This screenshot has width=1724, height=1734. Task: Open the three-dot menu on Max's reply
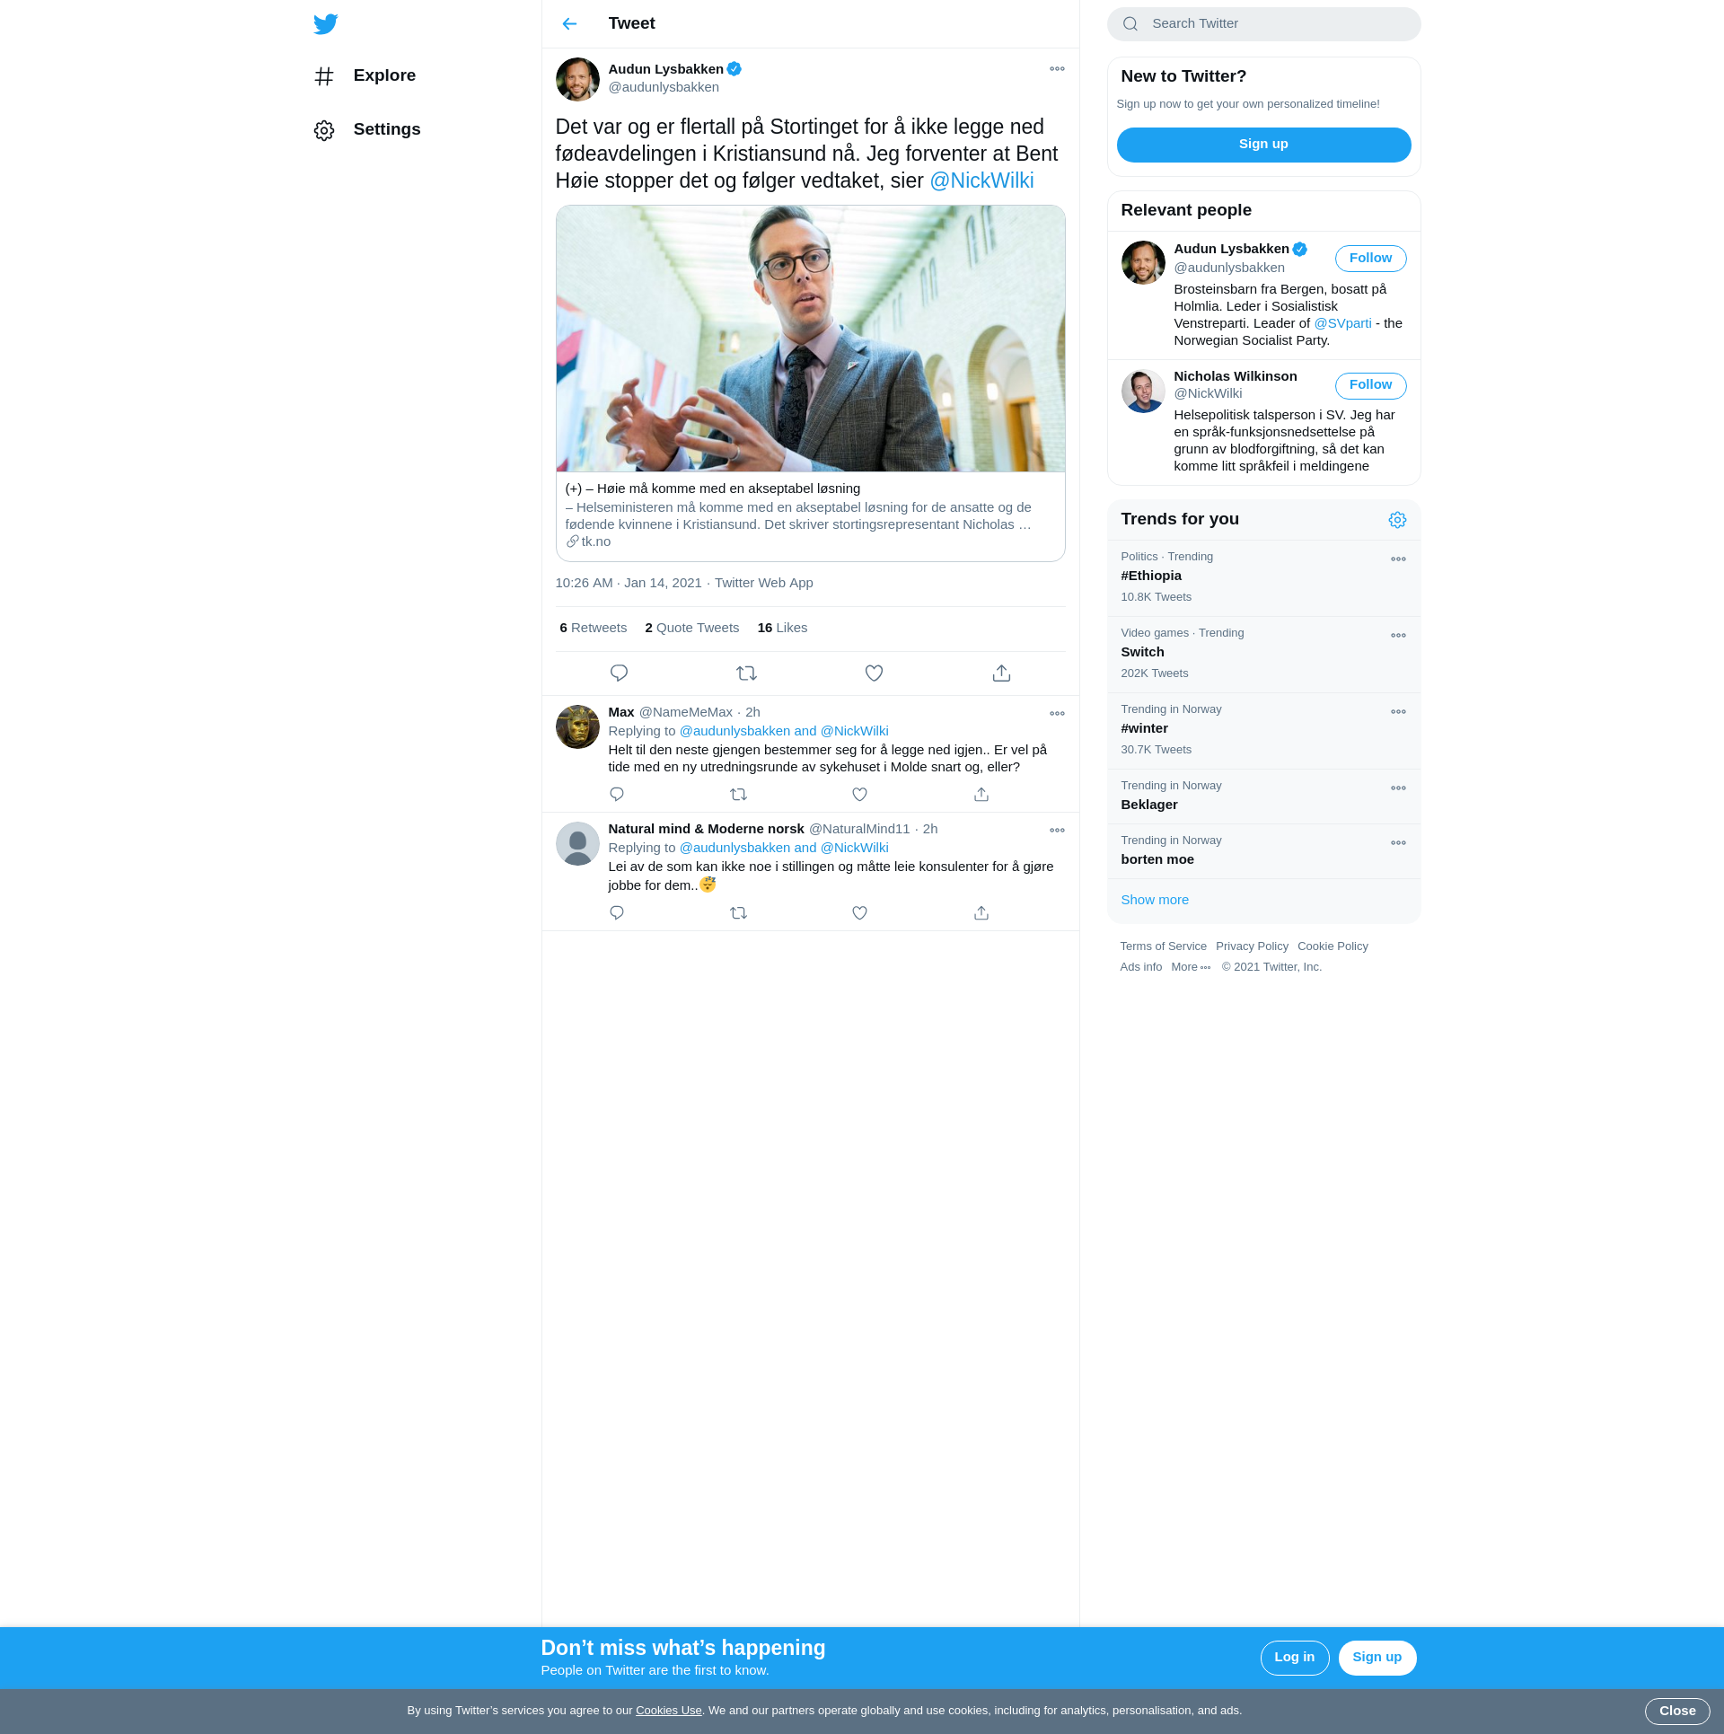(x=1057, y=714)
